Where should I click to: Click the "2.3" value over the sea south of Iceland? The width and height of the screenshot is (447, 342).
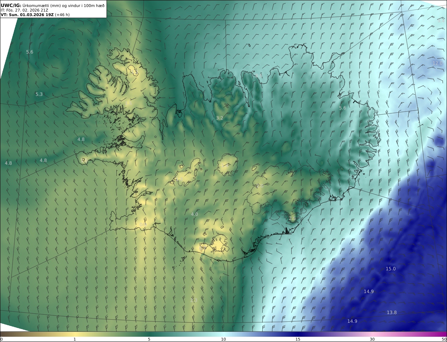[x=193, y=300]
